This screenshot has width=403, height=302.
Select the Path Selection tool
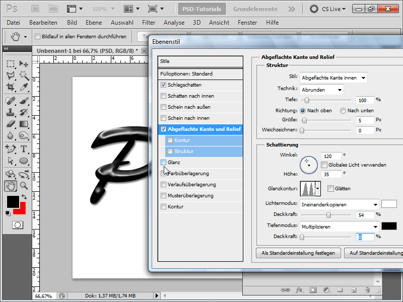11,161
